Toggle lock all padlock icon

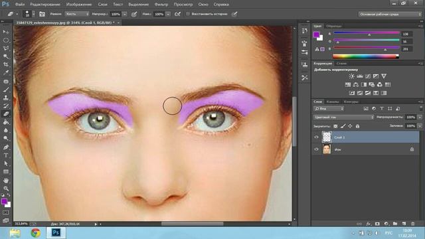coord(357,126)
